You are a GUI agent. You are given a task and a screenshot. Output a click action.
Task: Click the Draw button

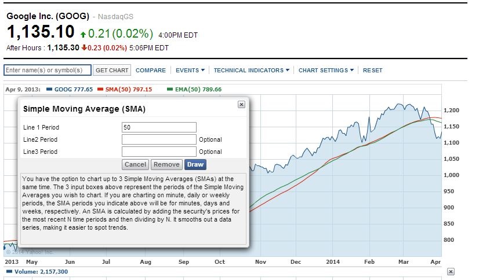tap(195, 164)
